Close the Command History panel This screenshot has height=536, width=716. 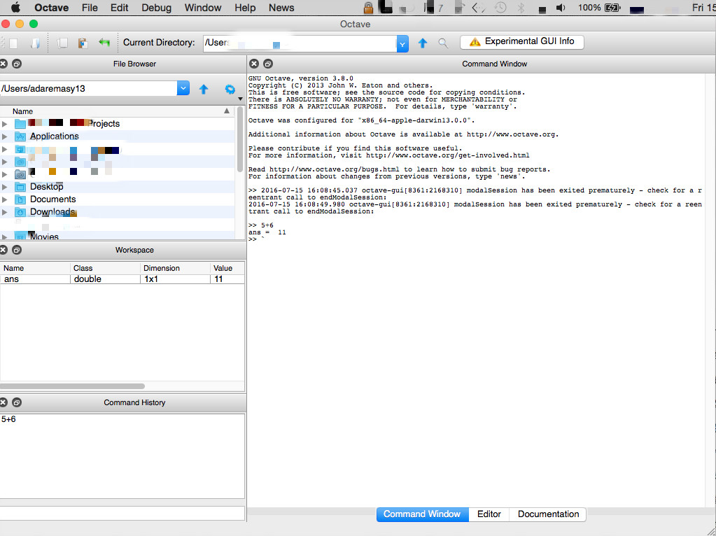[x=3, y=402]
